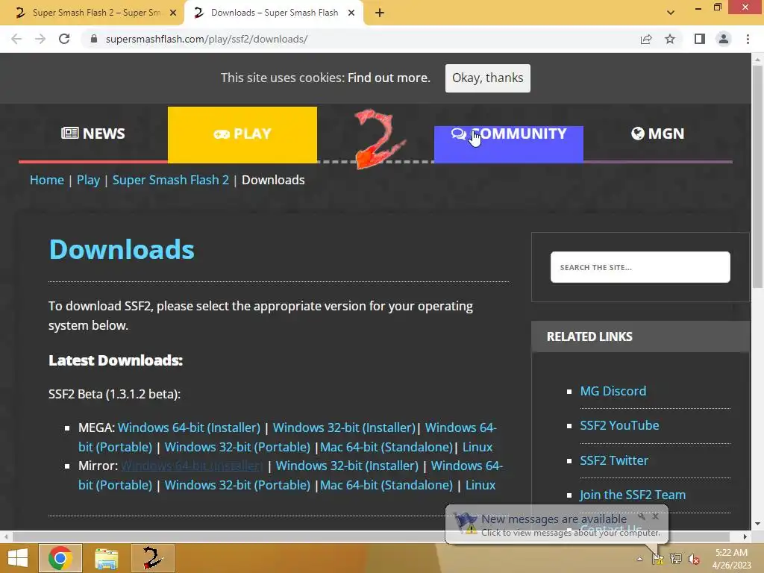This screenshot has width=764, height=573.
Task: Open Chrome from the taskbar
Action: coord(60,558)
